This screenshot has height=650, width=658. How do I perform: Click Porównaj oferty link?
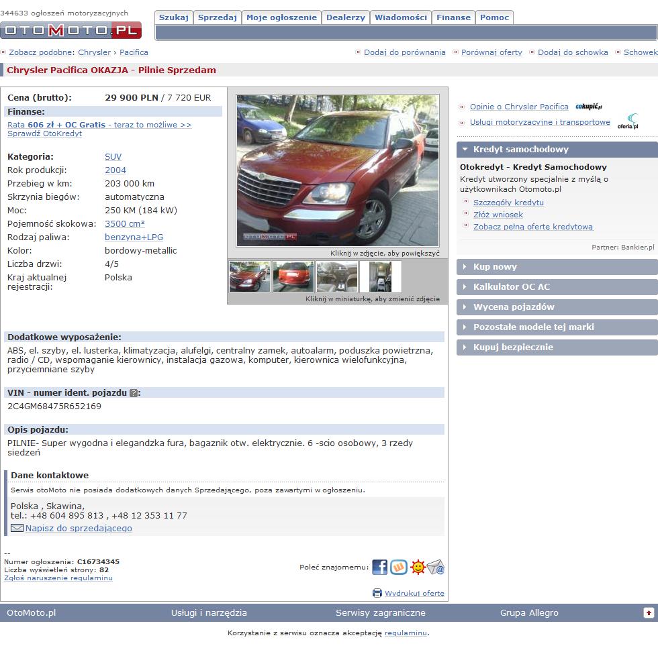click(x=491, y=52)
